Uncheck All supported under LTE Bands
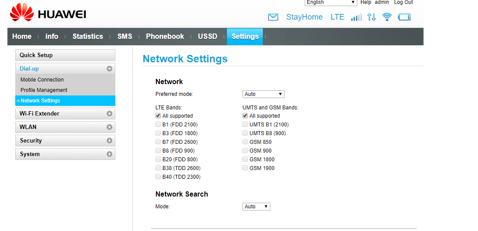 158,116
